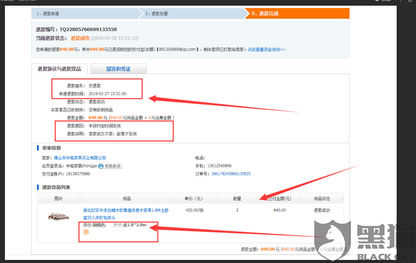
Task: Open order number 386178243866135835 link
Action: point(231,174)
